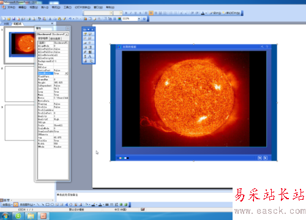The image size is (306, 220).
Task: Toggle show/hide grid on standard toolbar
Action: pyautogui.click(x=114, y=19)
